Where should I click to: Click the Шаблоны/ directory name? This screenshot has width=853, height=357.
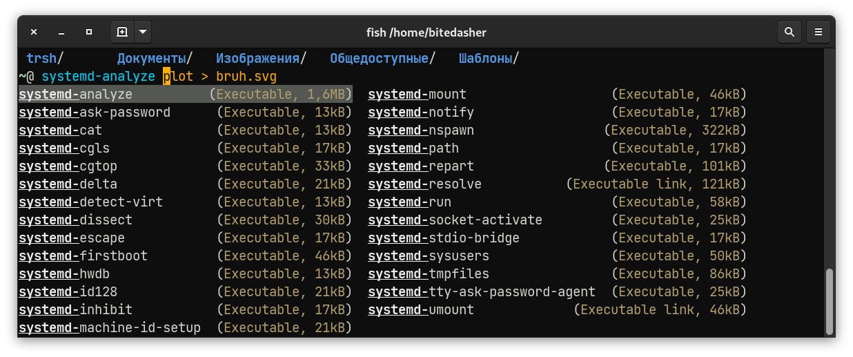pyautogui.click(x=489, y=59)
